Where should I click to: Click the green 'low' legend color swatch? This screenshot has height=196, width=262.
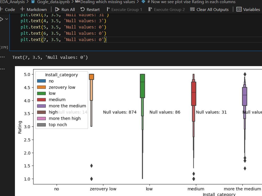coord(42,93)
